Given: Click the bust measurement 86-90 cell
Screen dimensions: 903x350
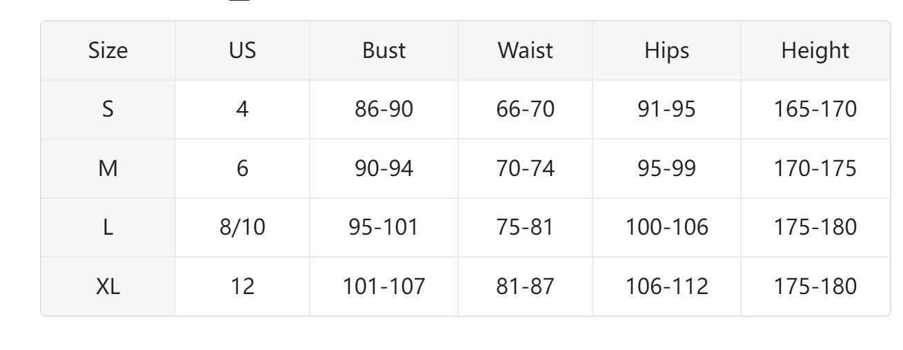Looking at the screenshot, I should (x=384, y=109).
